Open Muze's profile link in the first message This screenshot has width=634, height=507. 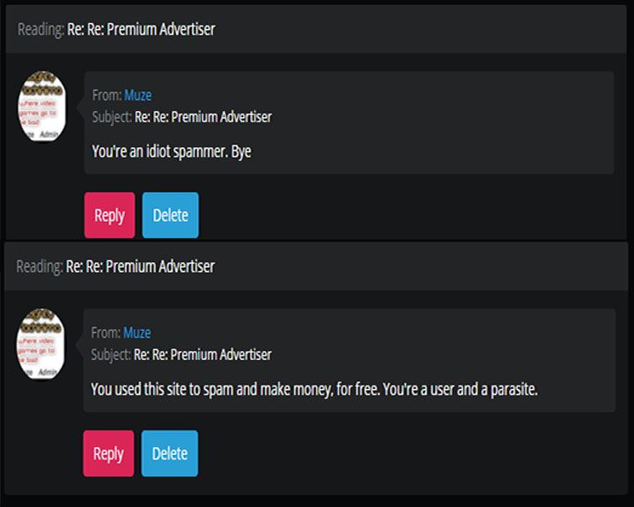click(137, 95)
